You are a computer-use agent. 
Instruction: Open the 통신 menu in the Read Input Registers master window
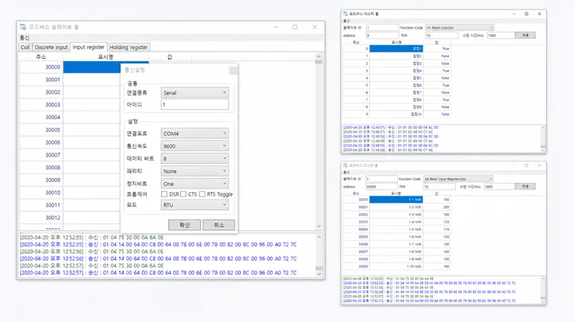tap(346, 173)
